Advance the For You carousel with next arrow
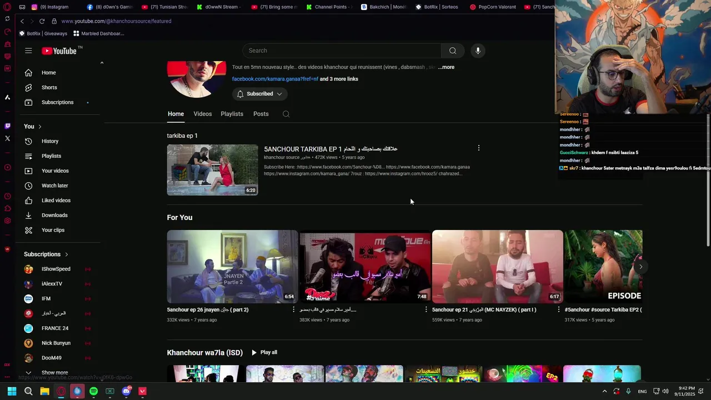 640,267
